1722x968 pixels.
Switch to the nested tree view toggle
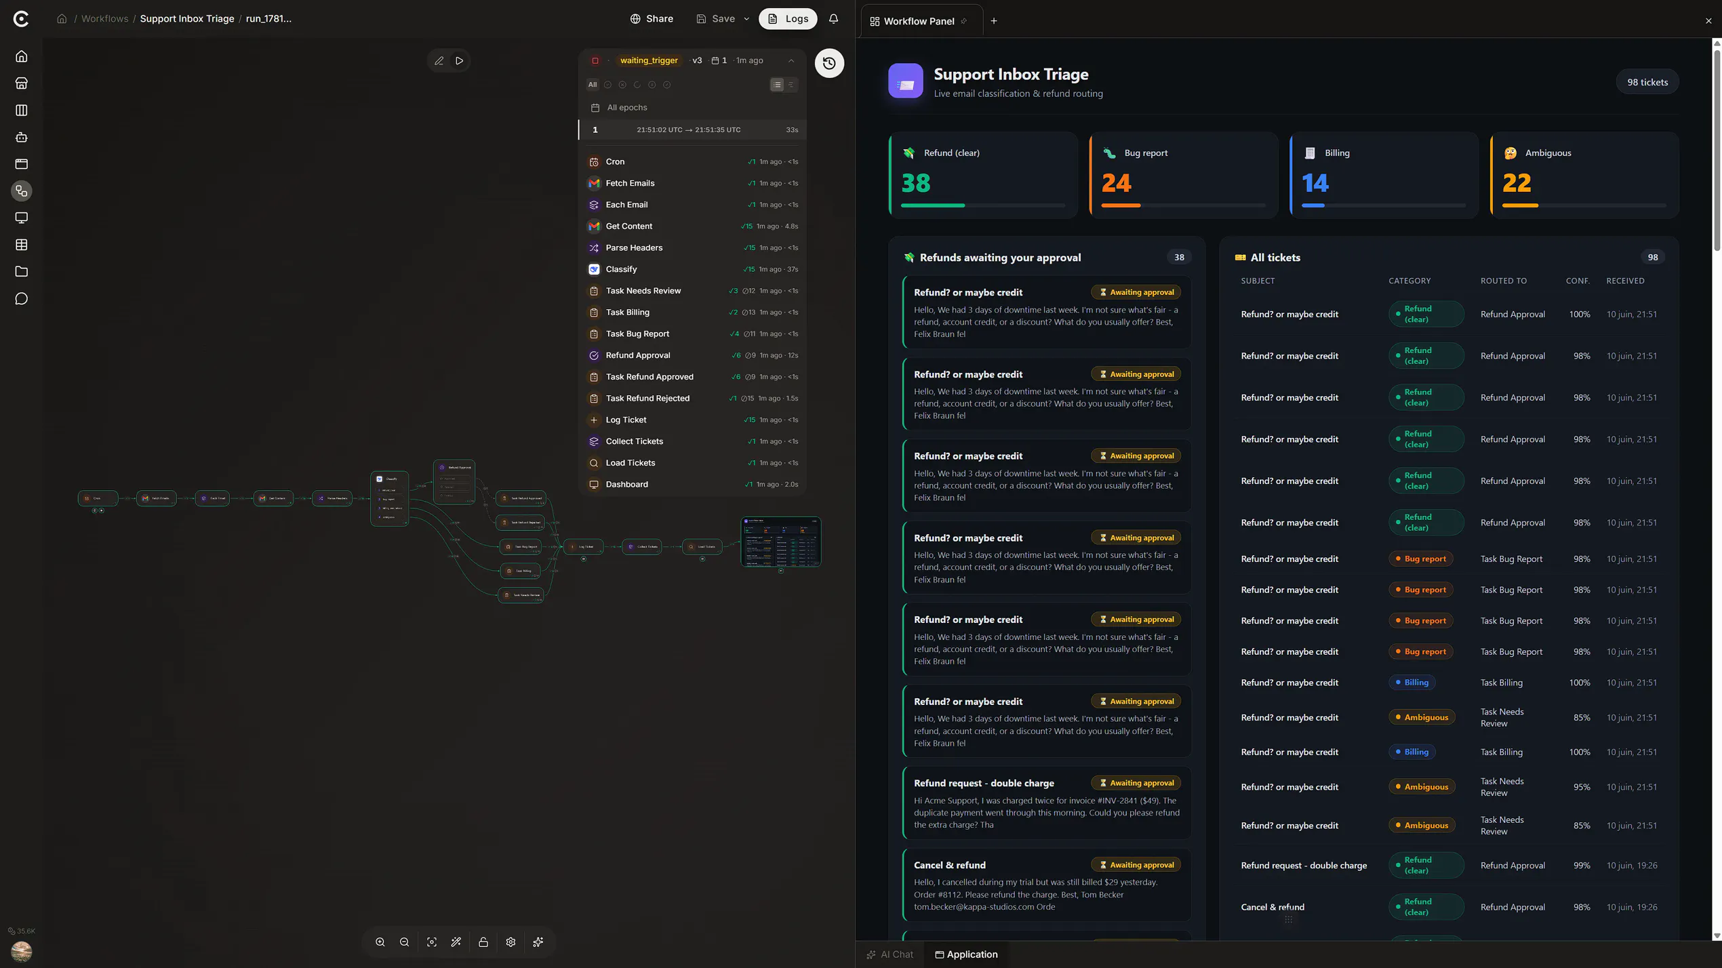pos(790,85)
